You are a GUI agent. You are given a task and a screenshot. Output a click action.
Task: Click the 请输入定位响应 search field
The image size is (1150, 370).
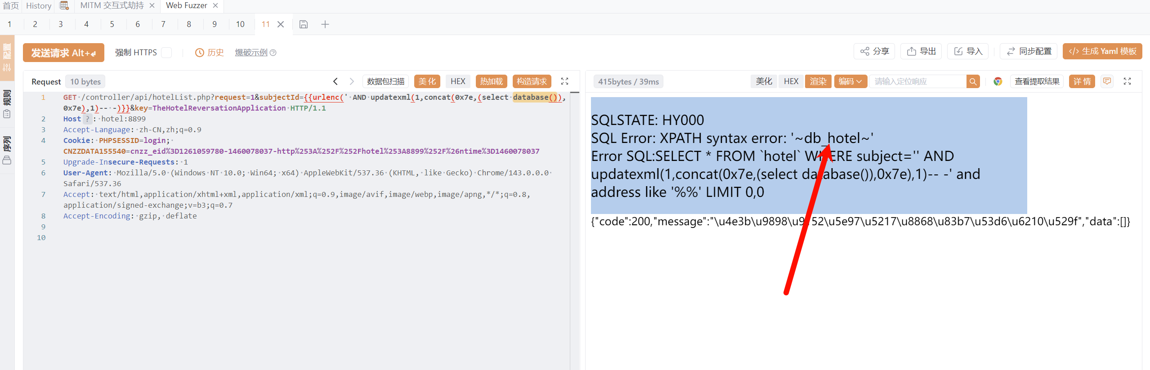917,81
